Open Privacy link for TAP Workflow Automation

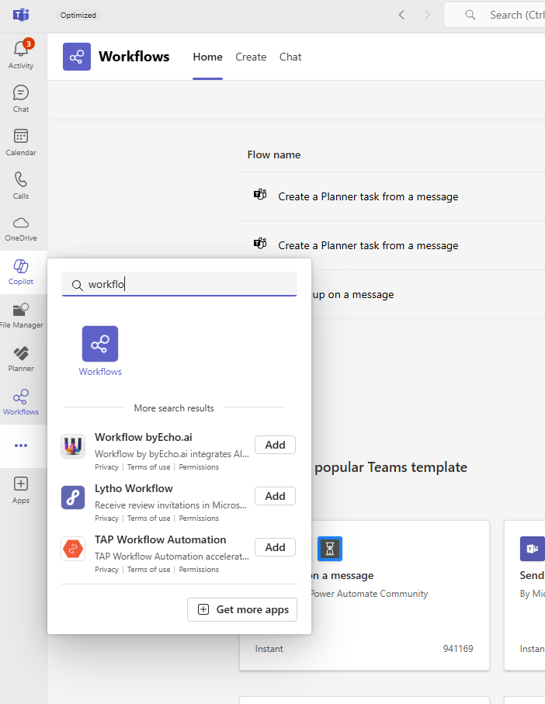pos(106,569)
